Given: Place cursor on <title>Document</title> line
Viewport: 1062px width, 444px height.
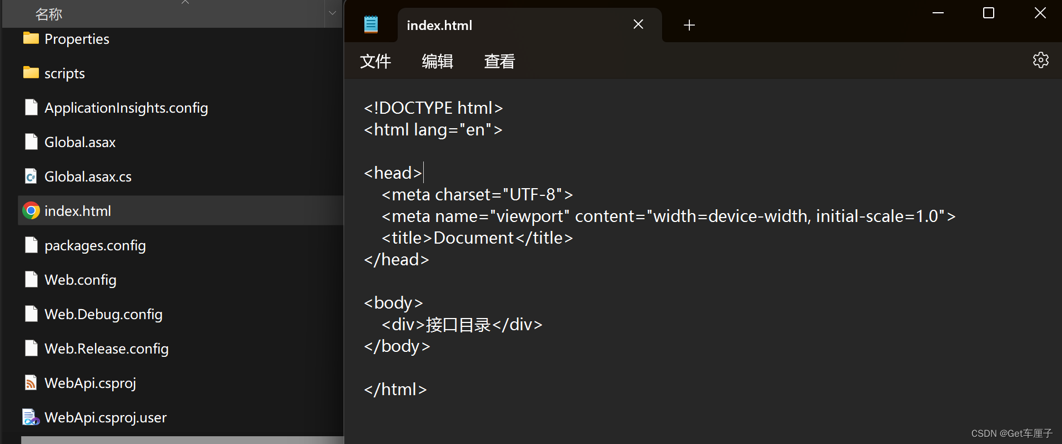Looking at the screenshot, I should (477, 238).
